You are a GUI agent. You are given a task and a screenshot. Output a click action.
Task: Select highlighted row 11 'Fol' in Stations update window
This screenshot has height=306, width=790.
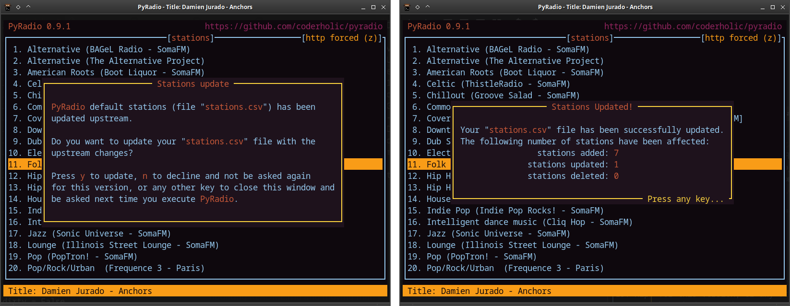[25, 165]
